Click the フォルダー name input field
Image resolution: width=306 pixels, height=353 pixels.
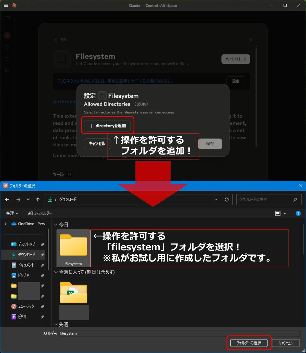180,333
